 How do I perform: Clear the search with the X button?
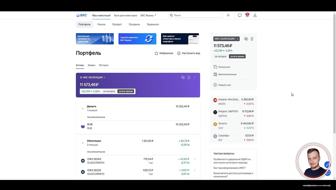pyautogui.click(x=228, y=15)
